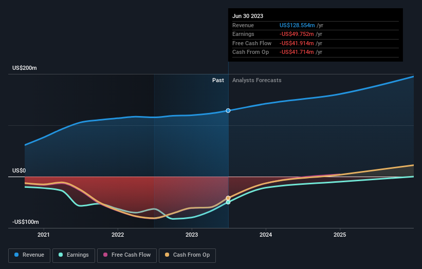This screenshot has width=422, height=269.
Task: Toggle the Earnings legend series
Action: click(74, 255)
